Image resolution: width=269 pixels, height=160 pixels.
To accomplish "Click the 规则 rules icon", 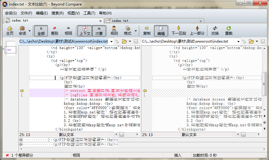I will pyautogui.click(x=114, y=30).
